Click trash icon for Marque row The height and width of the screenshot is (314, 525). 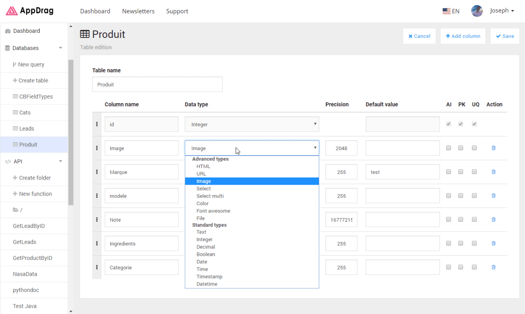coord(493,172)
